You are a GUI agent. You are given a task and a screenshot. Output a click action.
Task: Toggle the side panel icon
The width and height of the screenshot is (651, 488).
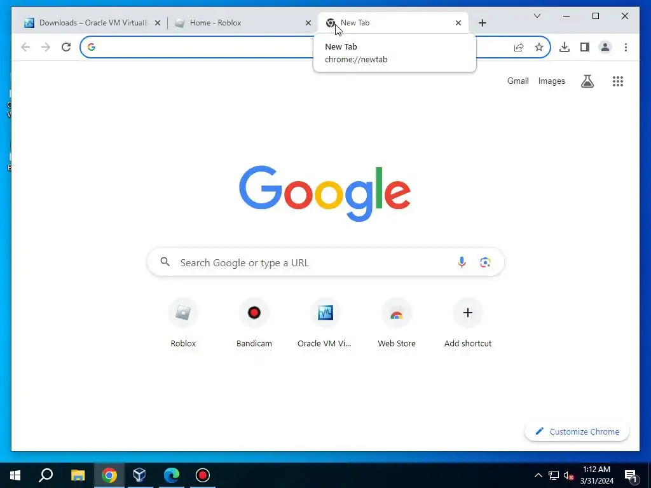pos(585,47)
